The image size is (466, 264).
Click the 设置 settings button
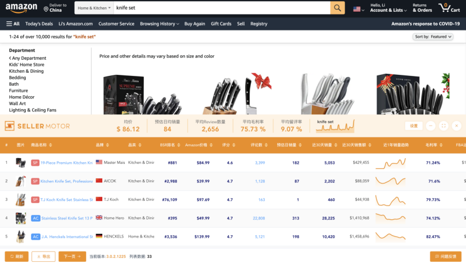coord(413,126)
